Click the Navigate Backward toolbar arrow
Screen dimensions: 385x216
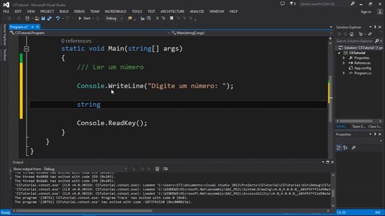10,19
